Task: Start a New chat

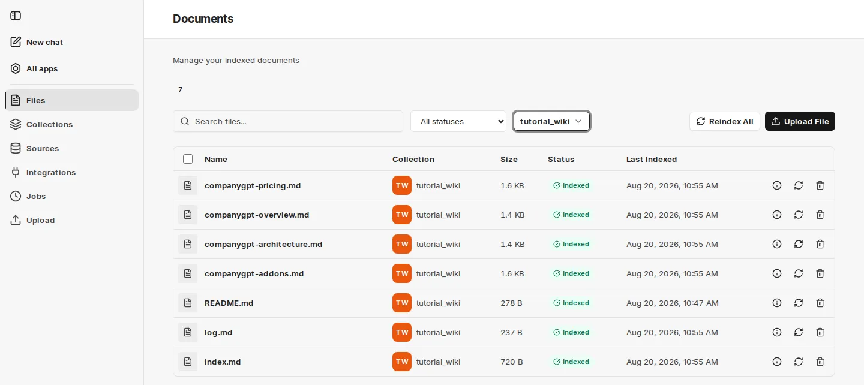Action: [x=72, y=42]
